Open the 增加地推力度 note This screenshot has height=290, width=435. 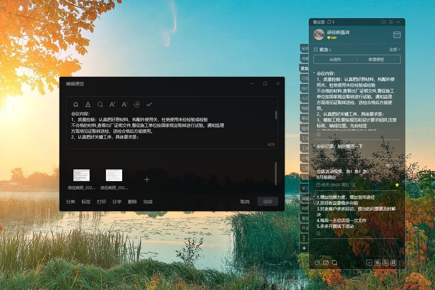[357, 212]
